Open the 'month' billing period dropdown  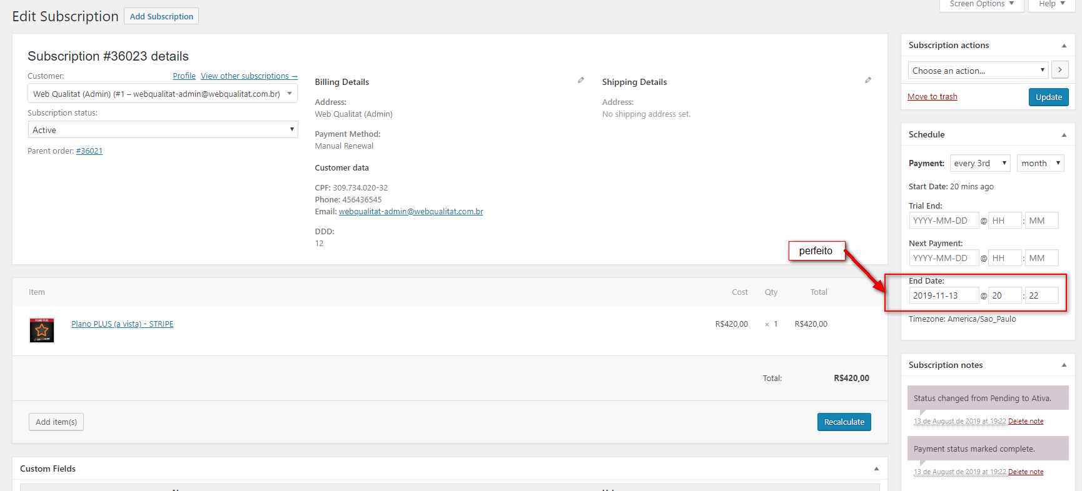(x=1040, y=164)
